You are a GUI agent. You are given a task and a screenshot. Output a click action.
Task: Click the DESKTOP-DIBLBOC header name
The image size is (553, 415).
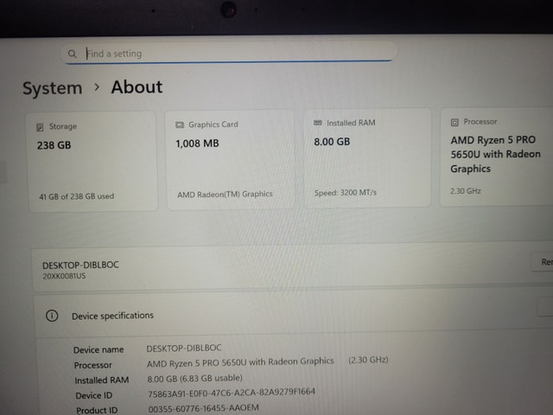point(80,265)
